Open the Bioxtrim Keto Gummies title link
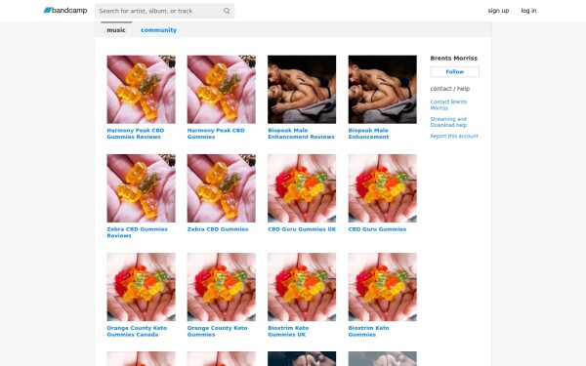Screen dimensions: 586x366 [368, 331]
